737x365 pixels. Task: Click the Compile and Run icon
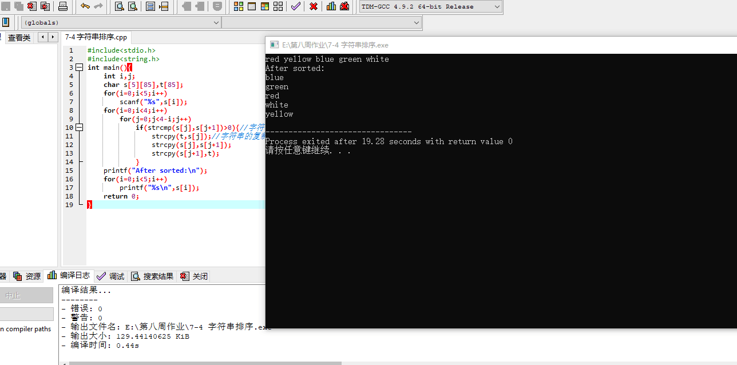click(x=265, y=6)
